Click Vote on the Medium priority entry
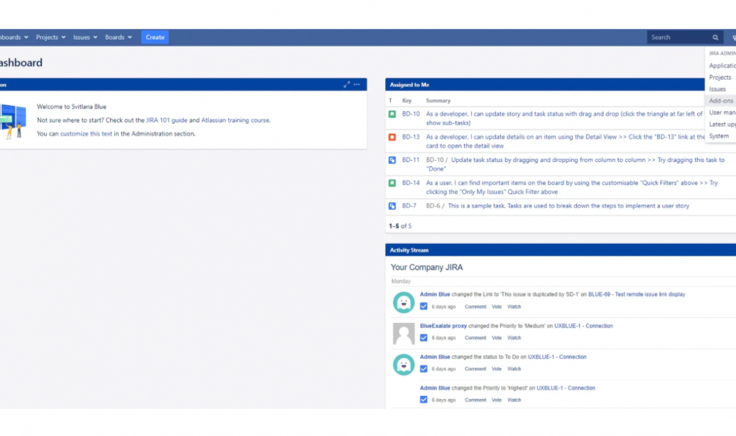 coord(496,337)
